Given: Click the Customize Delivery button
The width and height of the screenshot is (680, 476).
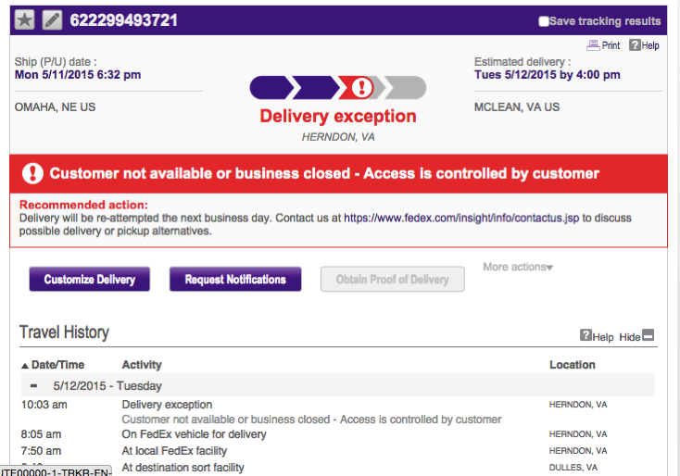Looking at the screenshot, I should pyautogui.click(x=90, y=280).
